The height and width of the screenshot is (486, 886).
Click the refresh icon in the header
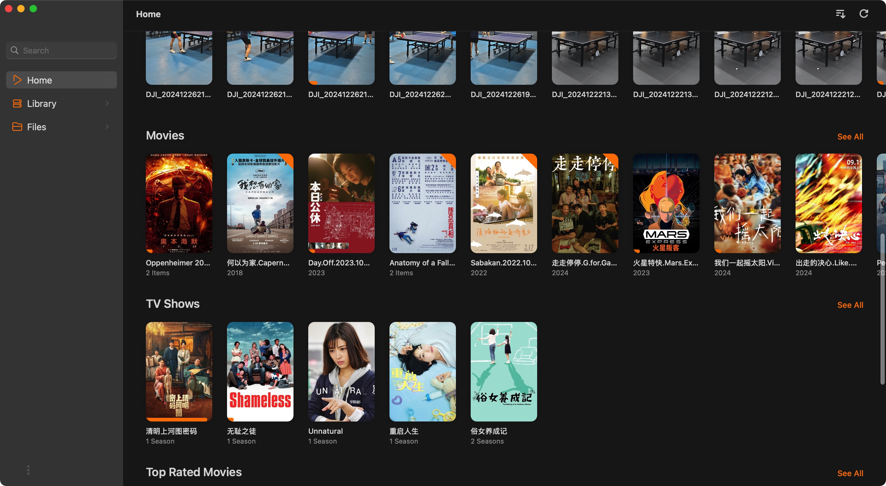point(864,14)
